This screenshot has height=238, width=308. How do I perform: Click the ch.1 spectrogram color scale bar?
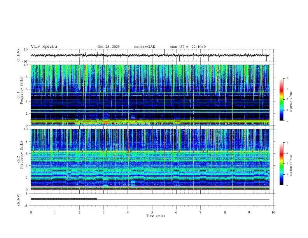coord(281,100)
